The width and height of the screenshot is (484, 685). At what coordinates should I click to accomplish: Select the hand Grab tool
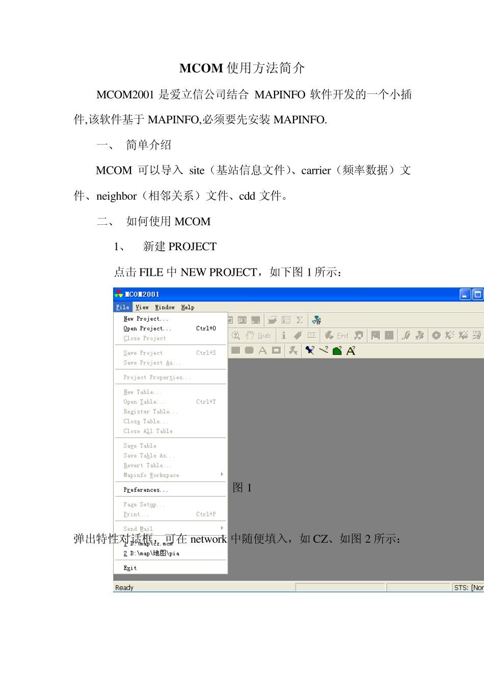click(258, 335)
